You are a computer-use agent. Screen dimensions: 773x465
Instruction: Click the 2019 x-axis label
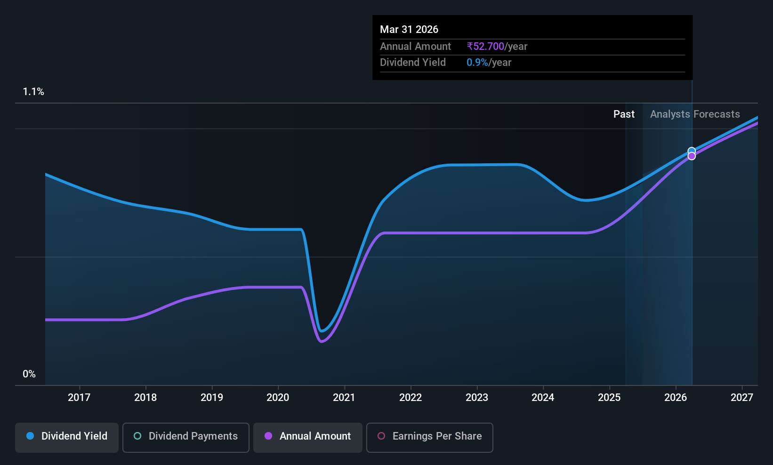(212, 398)
